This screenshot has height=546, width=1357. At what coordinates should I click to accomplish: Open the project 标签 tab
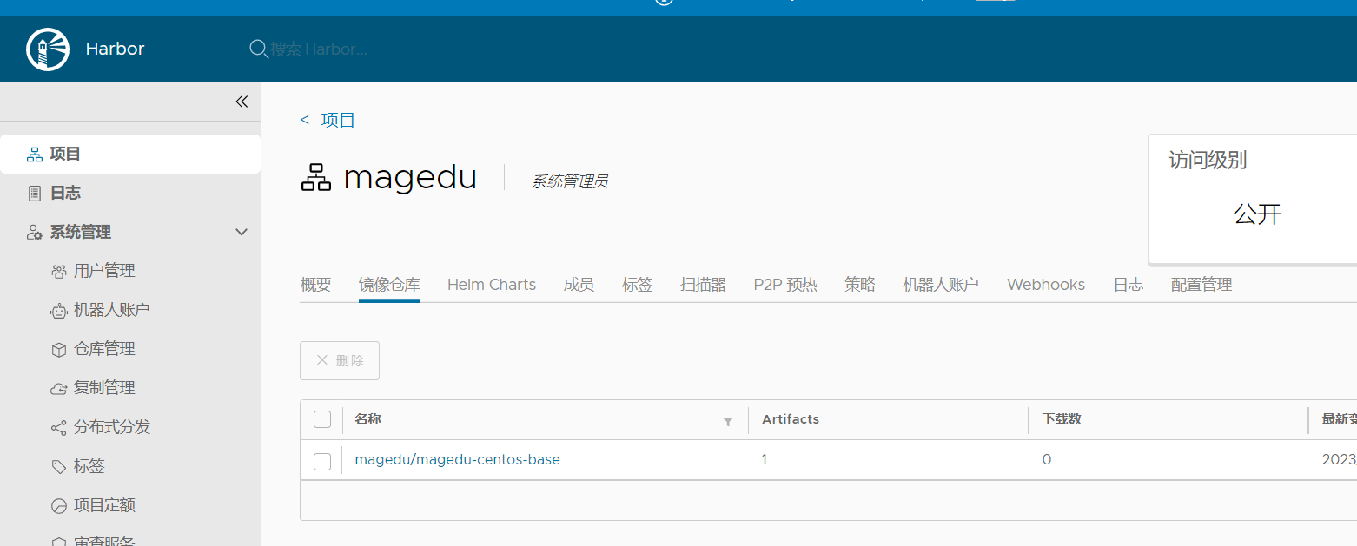637,285
